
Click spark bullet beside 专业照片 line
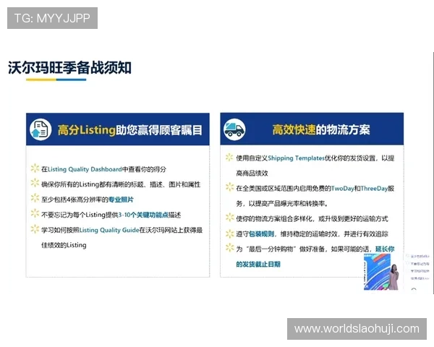(x=35, y=198)
